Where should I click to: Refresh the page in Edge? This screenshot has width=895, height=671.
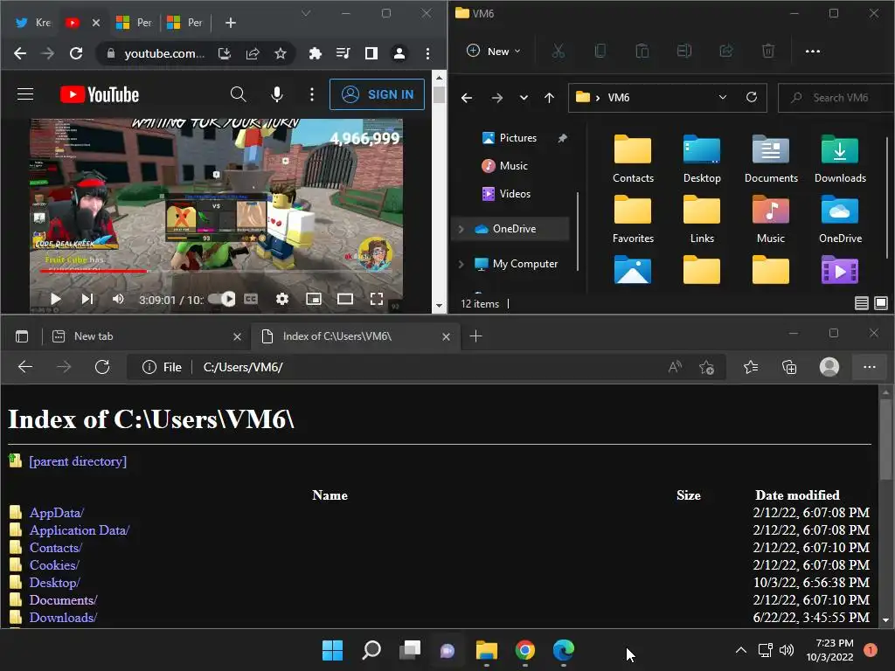[102, 367]
